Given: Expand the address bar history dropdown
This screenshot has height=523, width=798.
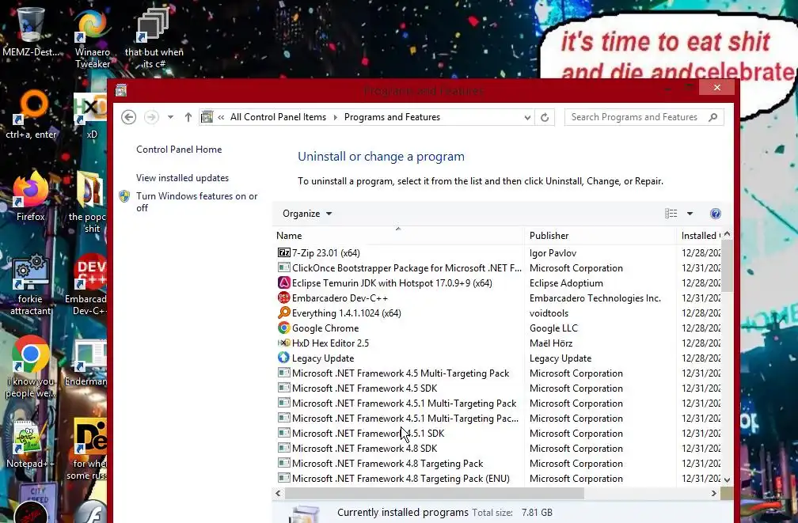Looking at the screenshot, I should (527, 118).
